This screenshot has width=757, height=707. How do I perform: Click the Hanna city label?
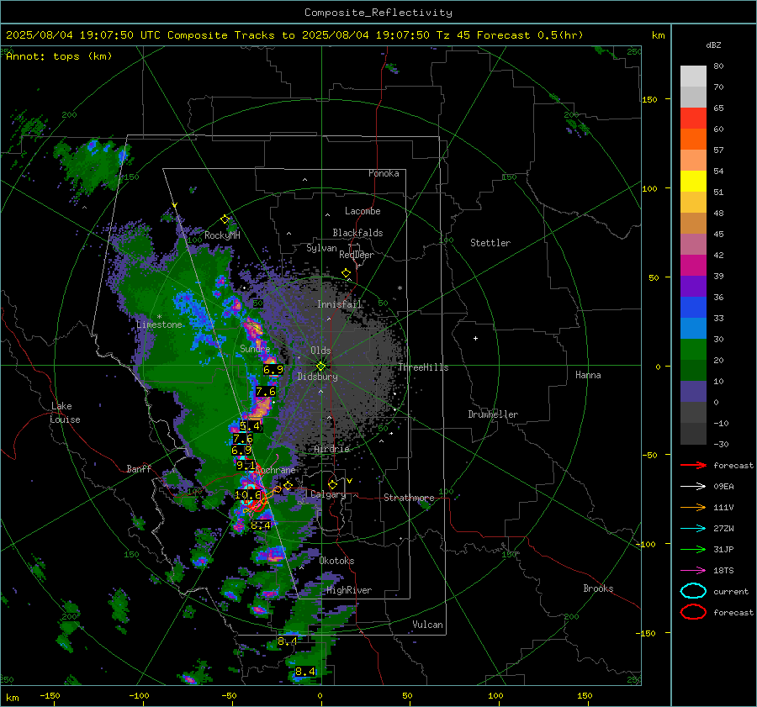[588, 375]
